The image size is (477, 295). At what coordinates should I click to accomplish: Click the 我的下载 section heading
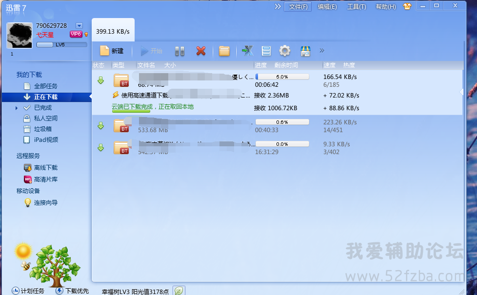click(29, 75)
